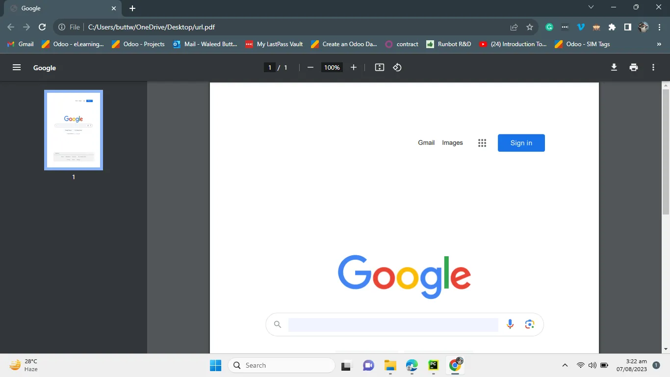Zoom in with the plus button
The image size is (670, 377).
coord(354,68)
